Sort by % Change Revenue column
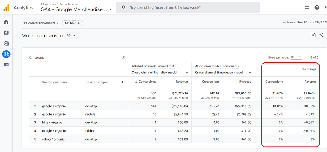Screen dimensions: 327x152 pos(310,82)
